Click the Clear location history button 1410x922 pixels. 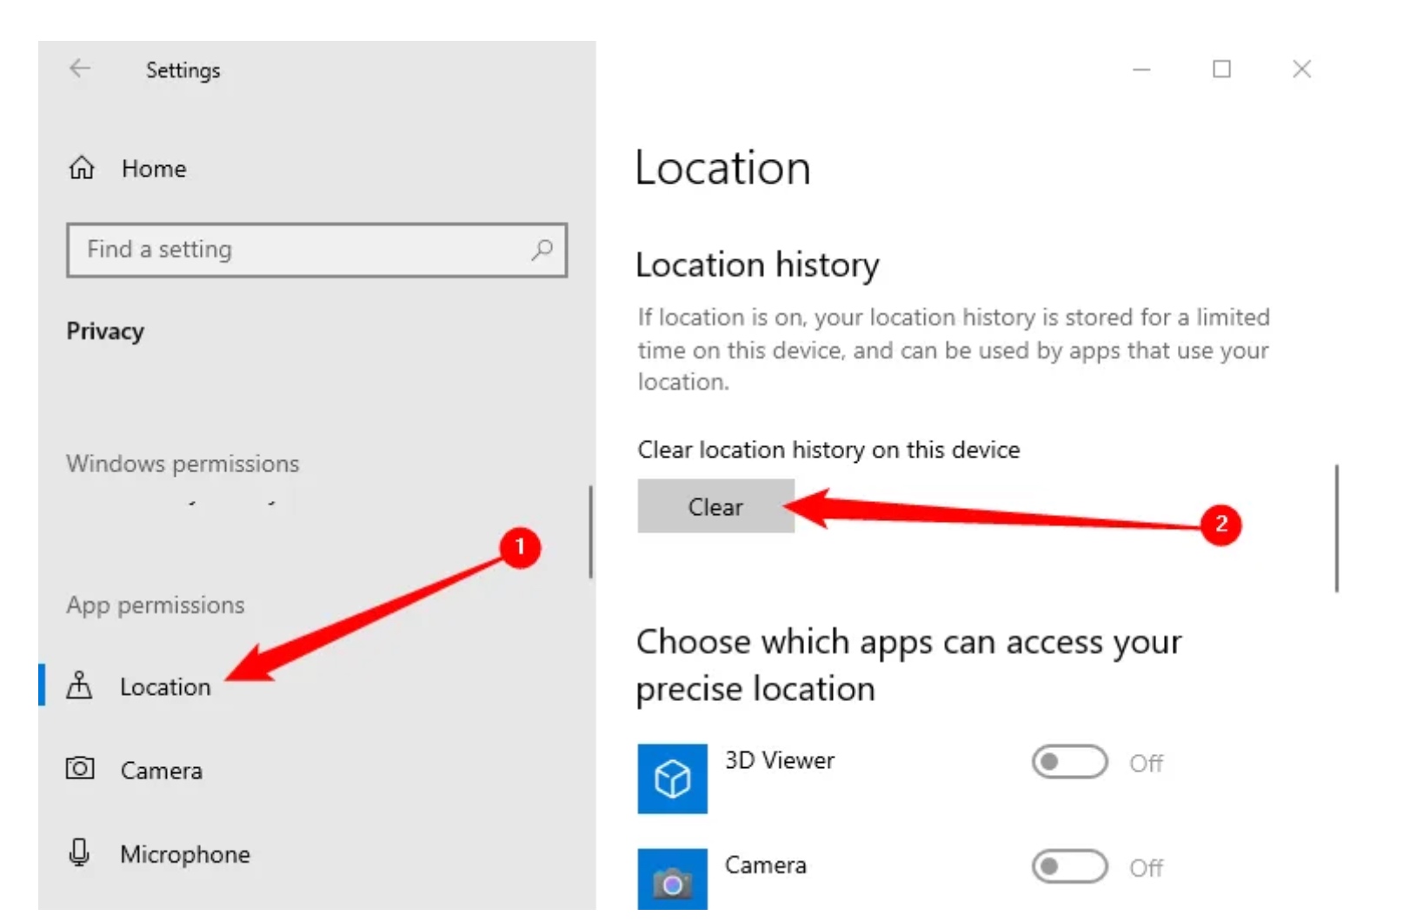(716, 506)
